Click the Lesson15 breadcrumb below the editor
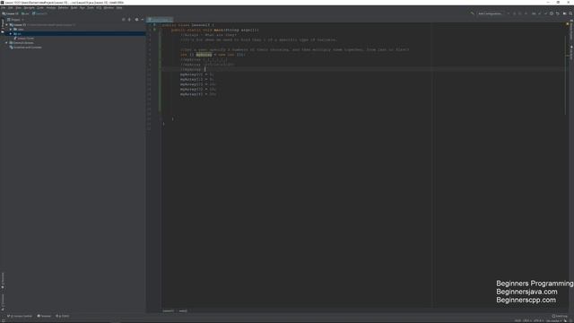 coord(169,311)
